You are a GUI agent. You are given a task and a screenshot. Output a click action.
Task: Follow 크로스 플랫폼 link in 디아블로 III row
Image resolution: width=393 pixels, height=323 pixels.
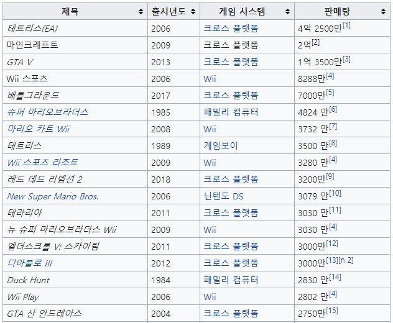[x=231, y=263]
